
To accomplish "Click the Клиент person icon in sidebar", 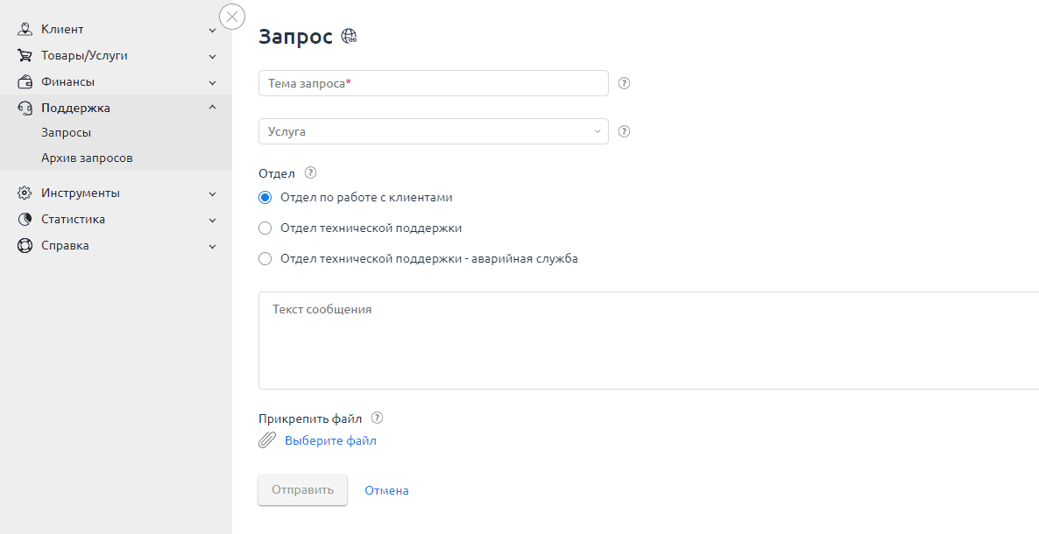I will coord(22,29).
